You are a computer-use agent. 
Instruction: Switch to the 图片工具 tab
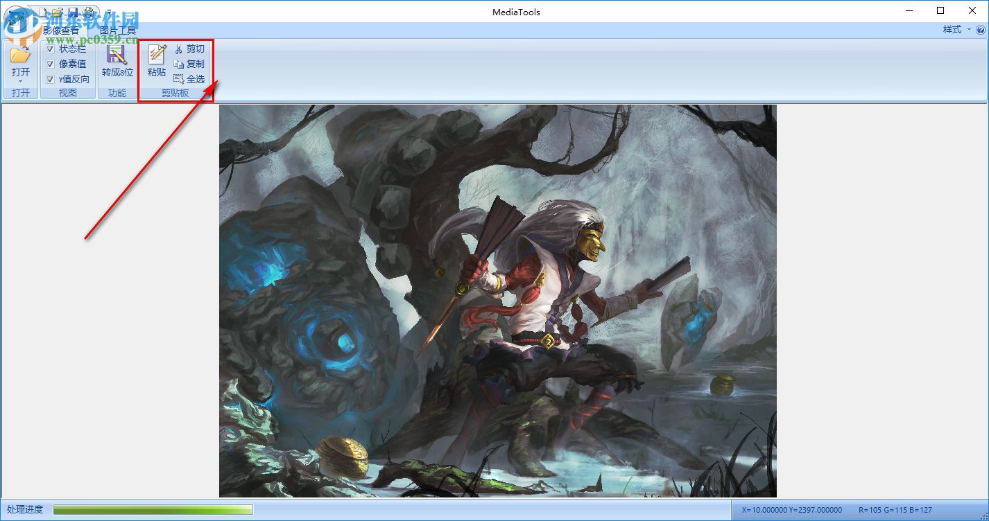[x=118, y=30]
